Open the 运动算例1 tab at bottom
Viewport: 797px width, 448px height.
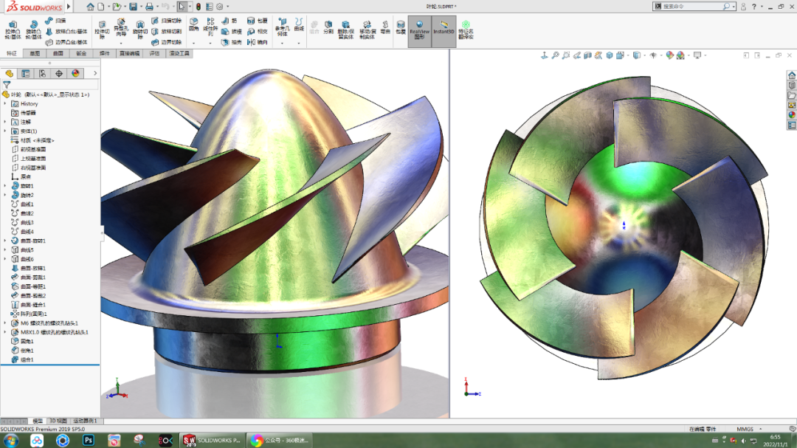click(85, 419)
